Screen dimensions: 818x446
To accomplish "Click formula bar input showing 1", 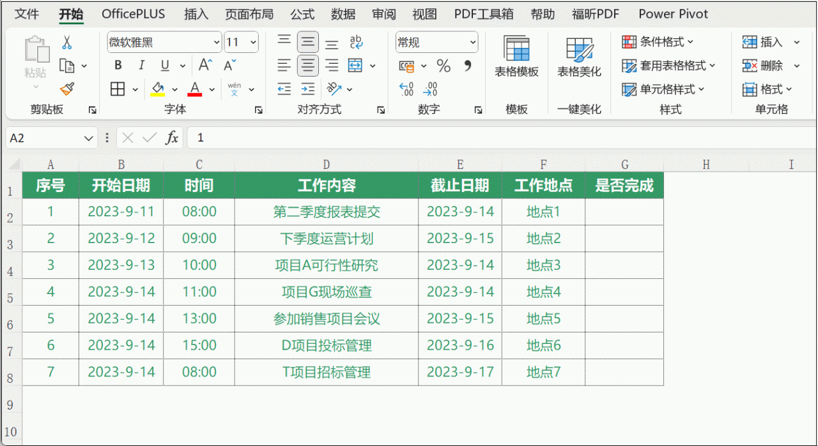I will (502, 138).
